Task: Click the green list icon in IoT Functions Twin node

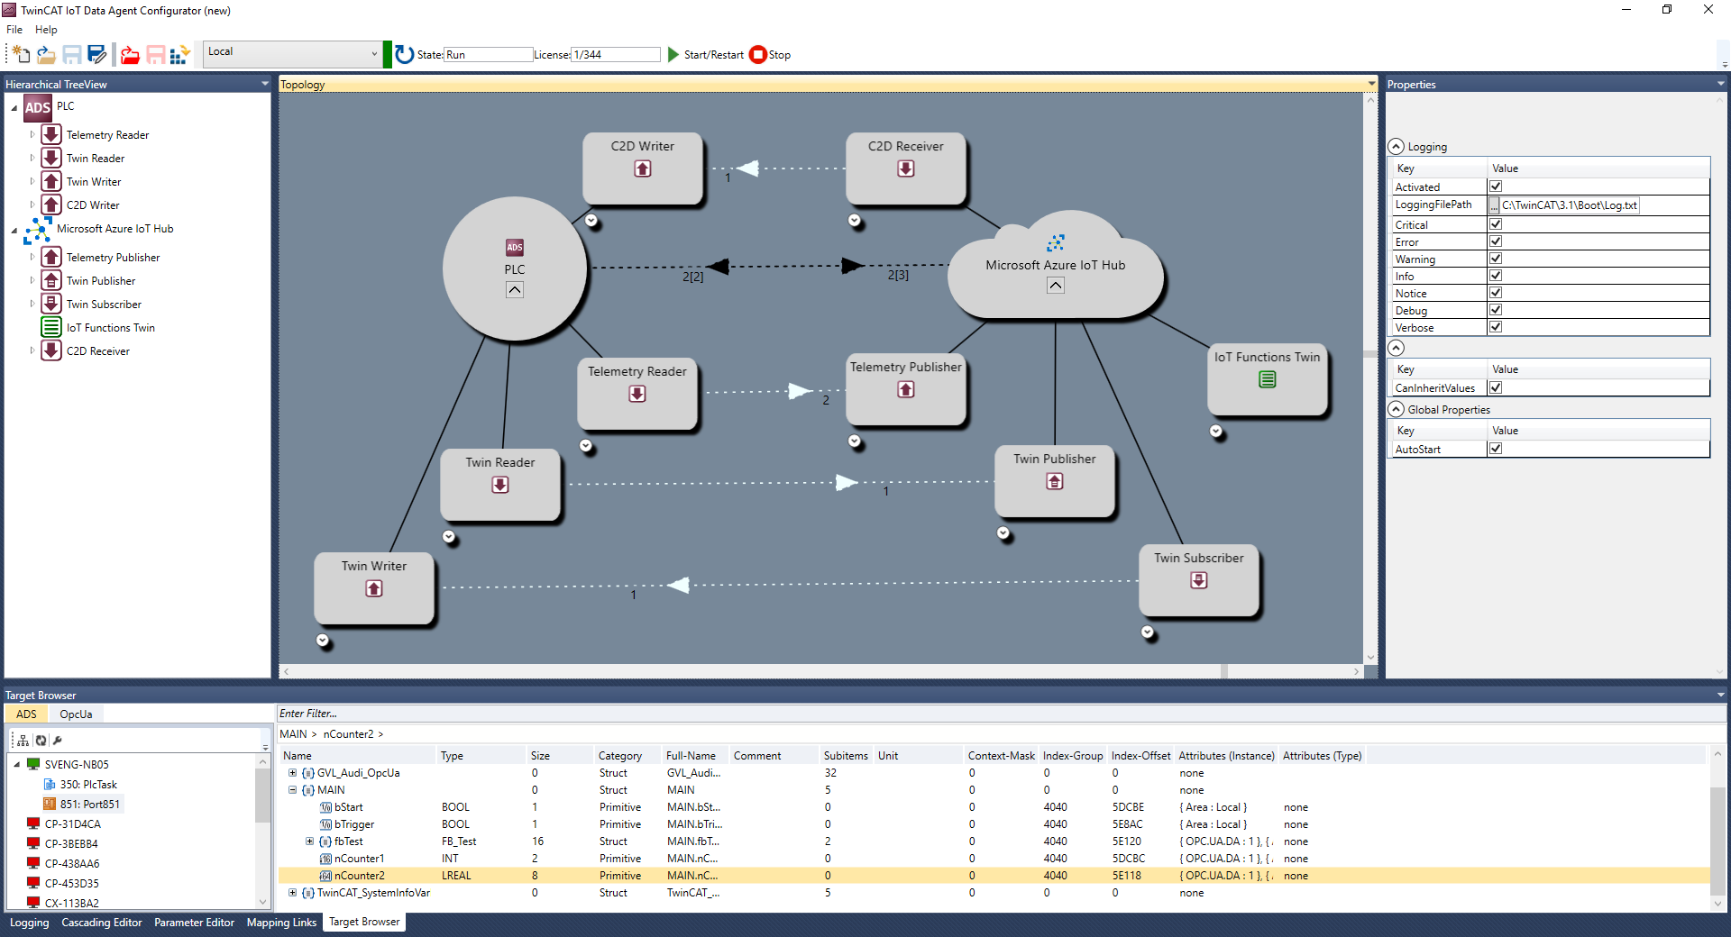Action: click(x=1268, y=380)
